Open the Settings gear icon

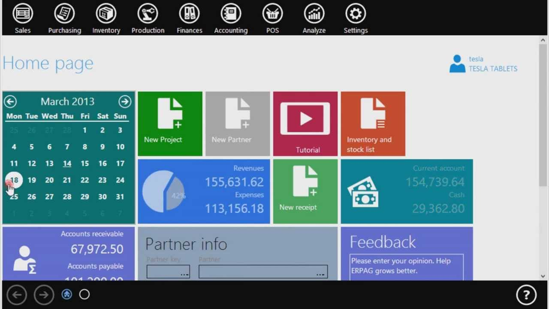[356, 14]
